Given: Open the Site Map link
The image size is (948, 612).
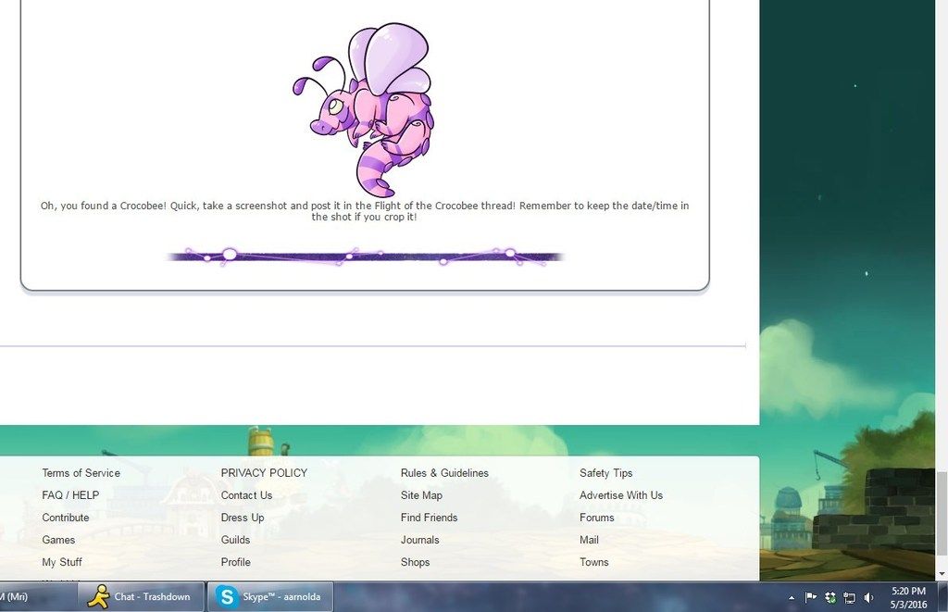Looking at the screenshot, I should [421, 495].
